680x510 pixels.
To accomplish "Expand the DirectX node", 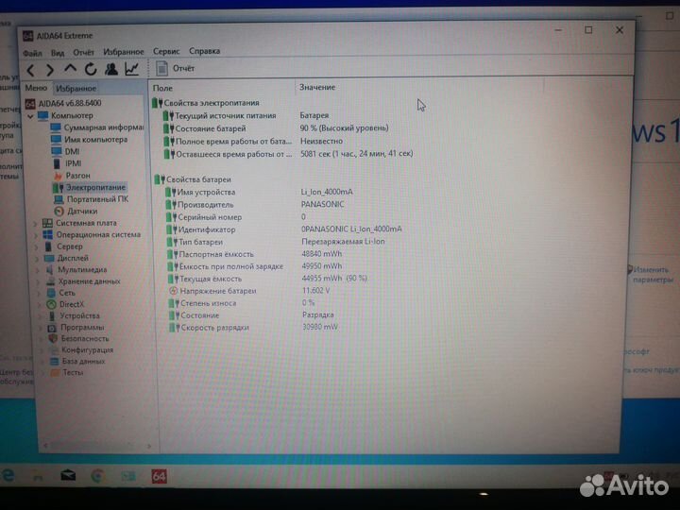I will [39, 305].
